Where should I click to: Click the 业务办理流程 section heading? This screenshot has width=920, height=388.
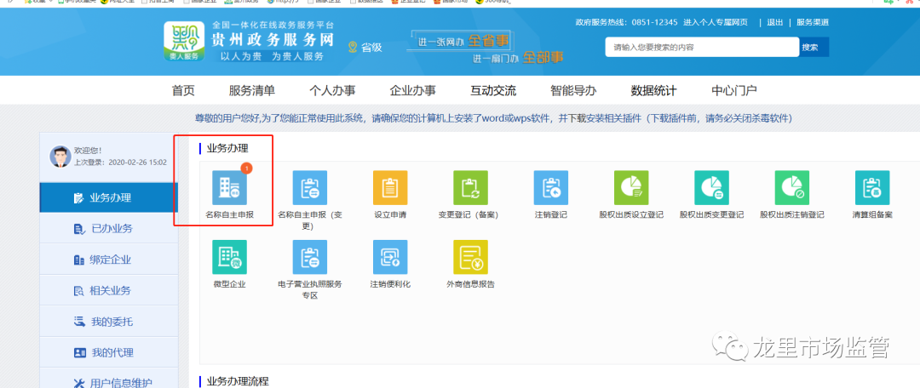[x=238, y=381]
